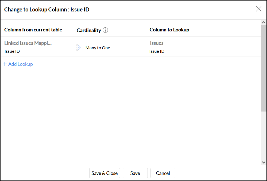Click the Column from current table header

click(x=33, y=30)
